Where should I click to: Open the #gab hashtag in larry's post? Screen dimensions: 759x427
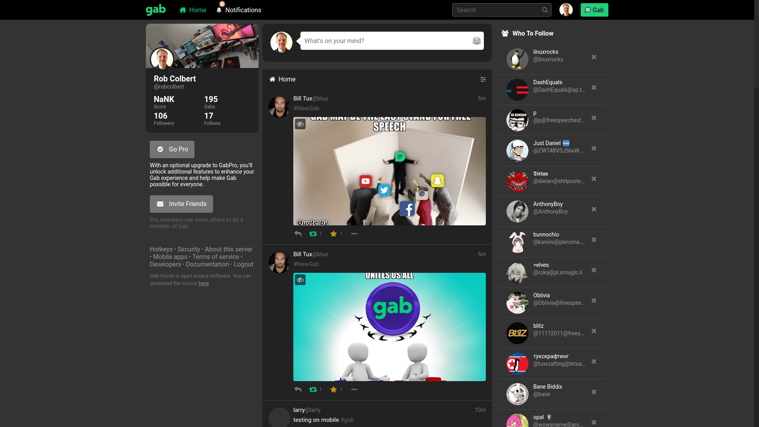click(347, 420)
